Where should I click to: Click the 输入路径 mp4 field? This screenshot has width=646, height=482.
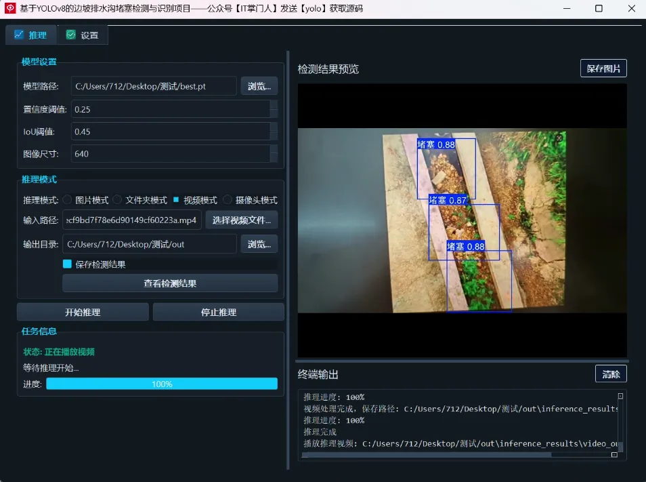pos(132,220)
